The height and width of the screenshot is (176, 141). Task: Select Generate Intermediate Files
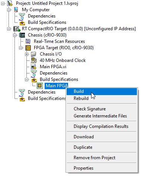[x=102, y=116]
